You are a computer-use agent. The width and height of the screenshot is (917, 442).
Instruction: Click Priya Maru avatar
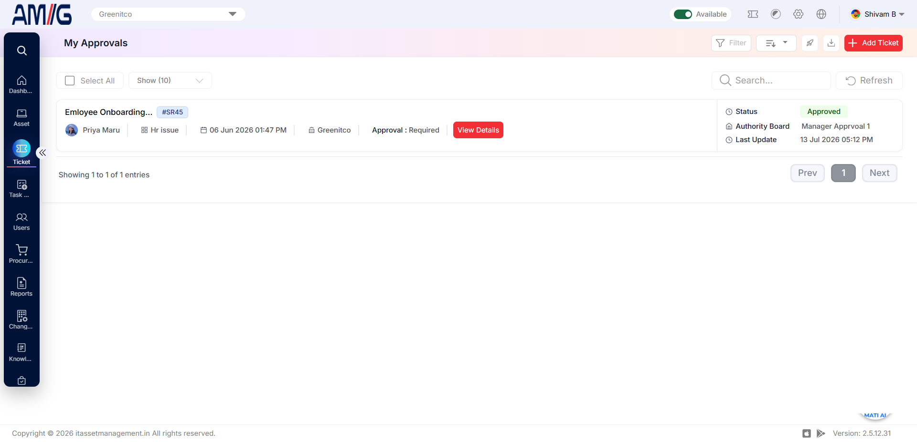(x=72, y=130)
